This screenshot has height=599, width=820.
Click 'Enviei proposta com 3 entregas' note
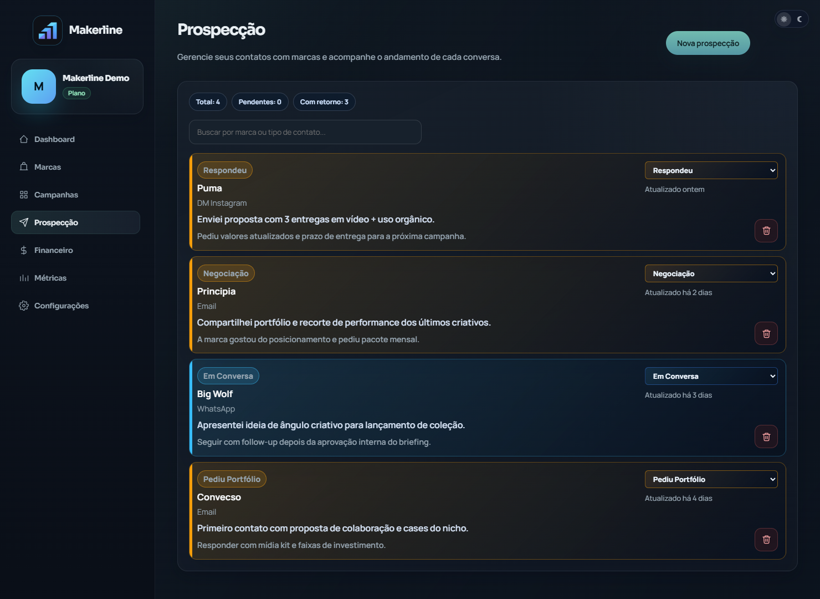pos(316,220)
